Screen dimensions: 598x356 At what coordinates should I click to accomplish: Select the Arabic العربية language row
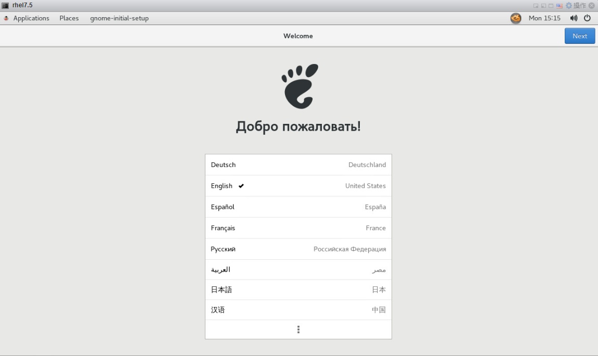[298, 270]
